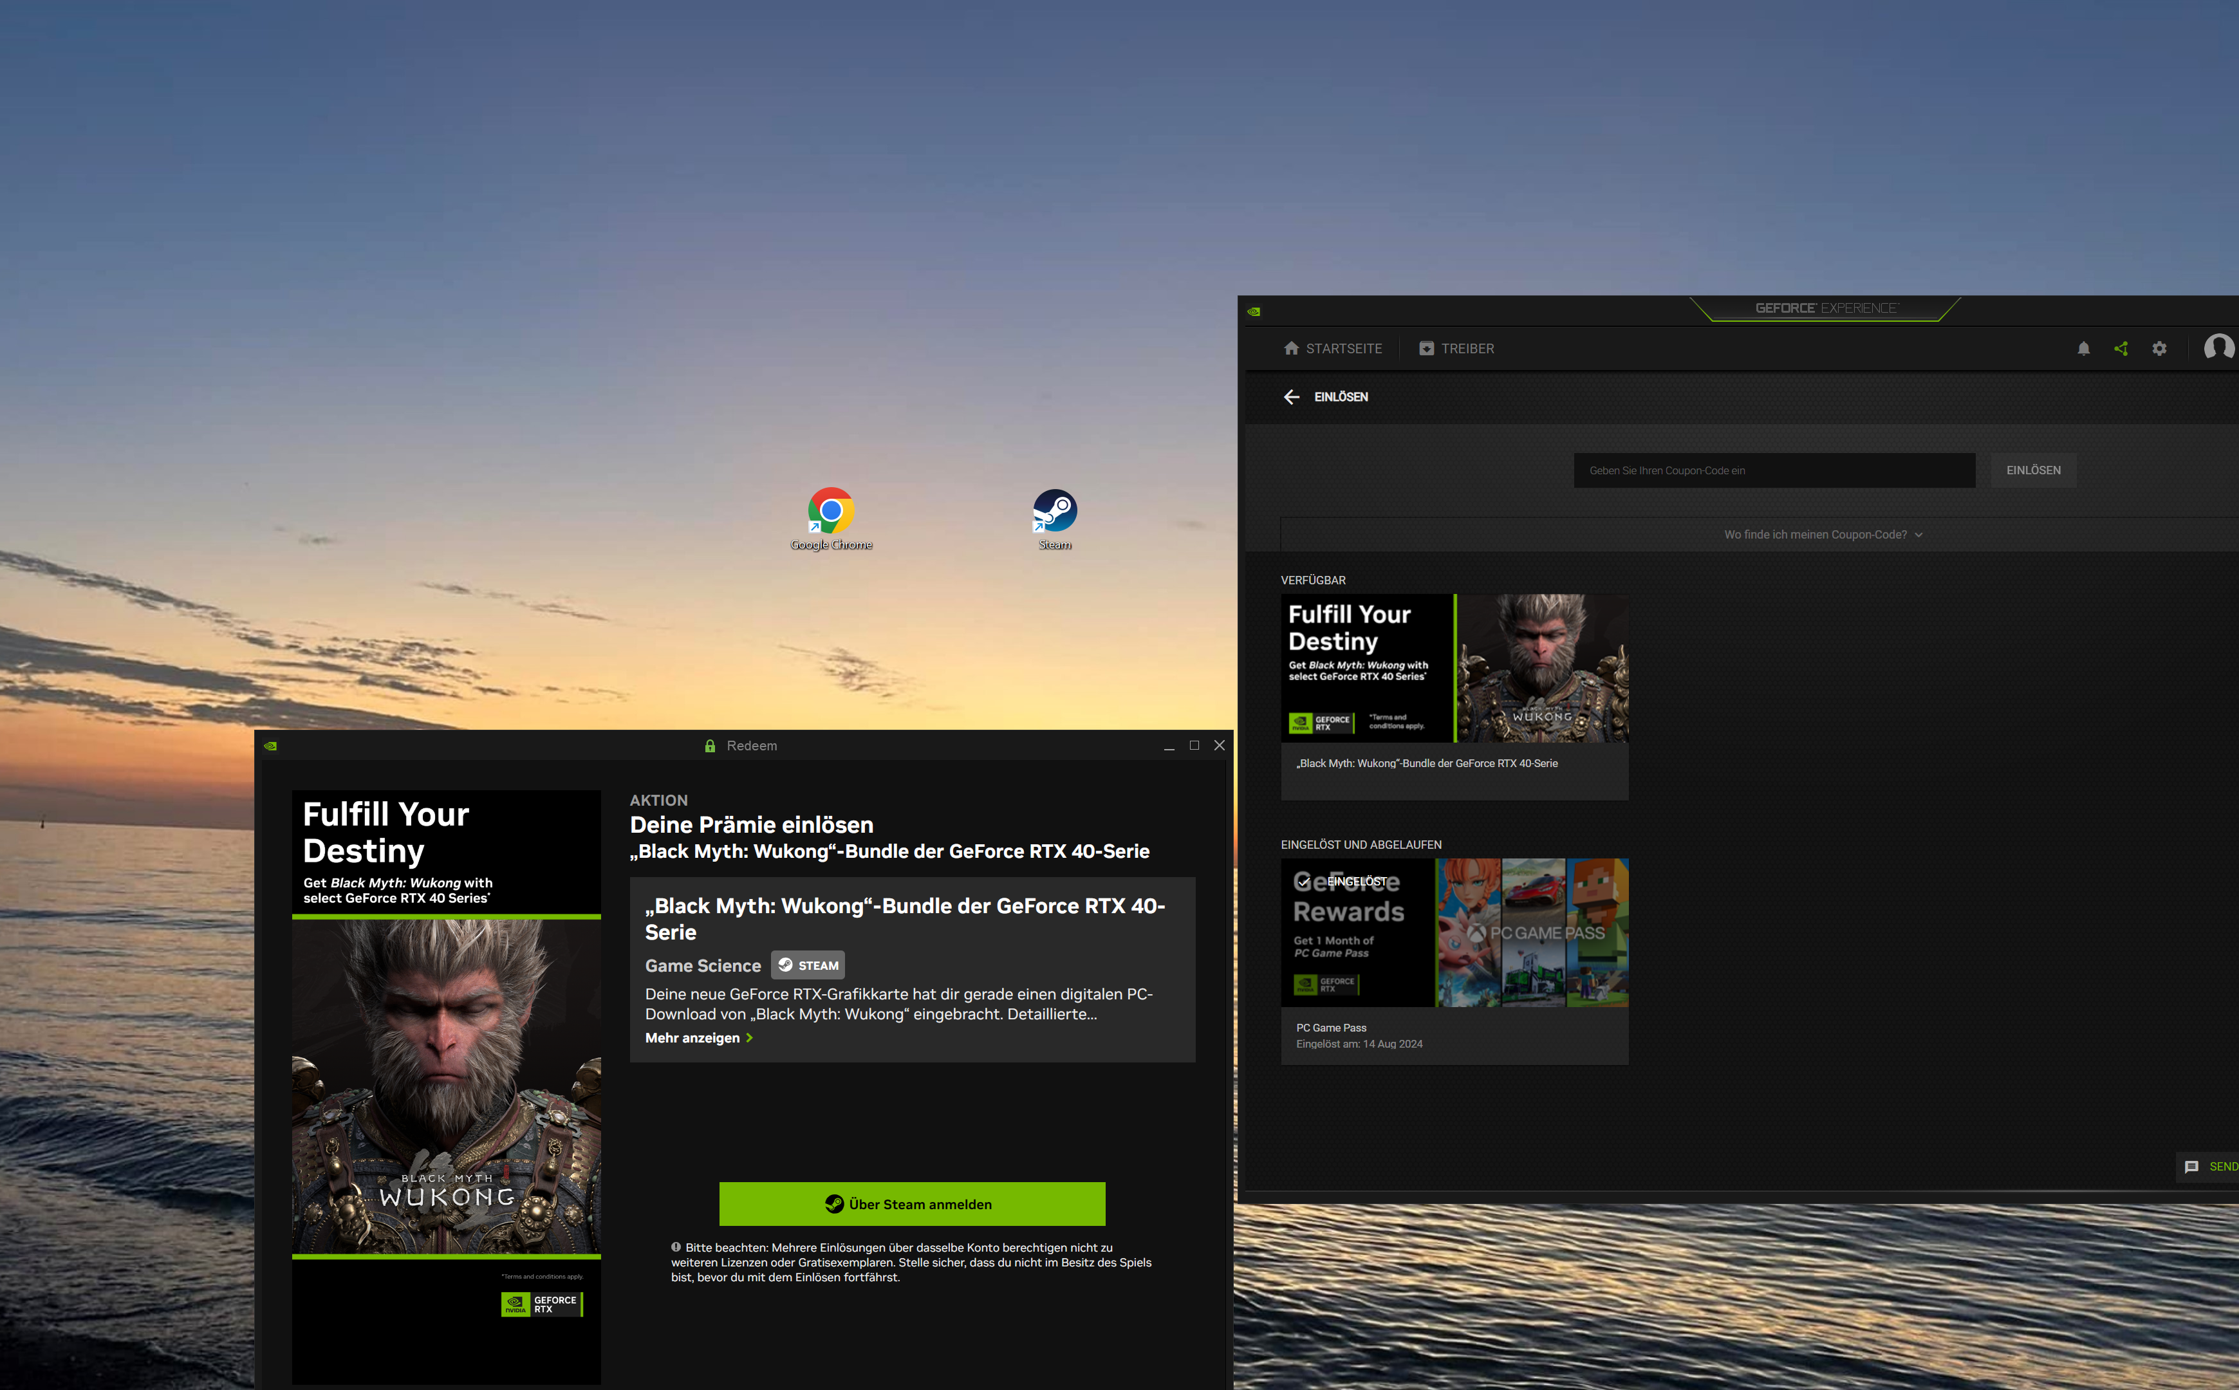The image size is (2239, 1390).
Task: Go back using the Einlösen arrow
Action: [x=1292, y=397]
